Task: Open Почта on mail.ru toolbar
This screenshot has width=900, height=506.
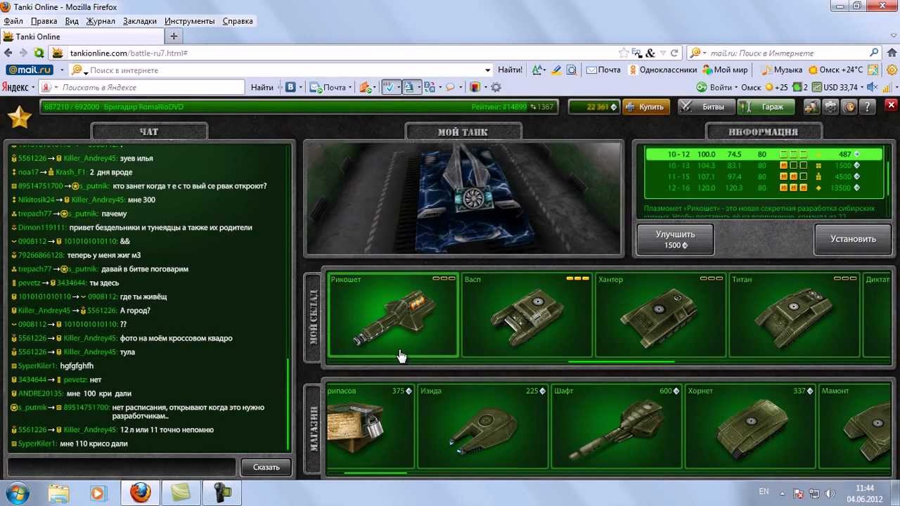Action: pos(604,70)
